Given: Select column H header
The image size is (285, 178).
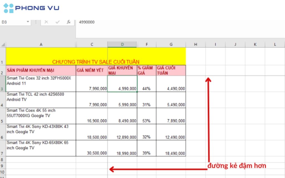Looking at the screenshot, I should [x=196, y=44].
